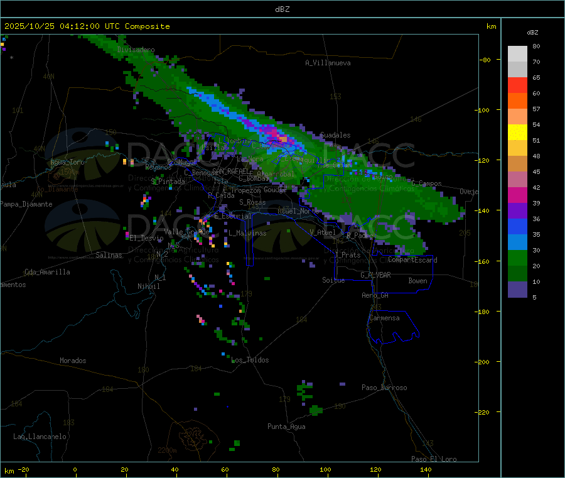The height and width of the screenshot is (478, 565).
Task: Click the Guadales location label
Action: tap(335, 135)
